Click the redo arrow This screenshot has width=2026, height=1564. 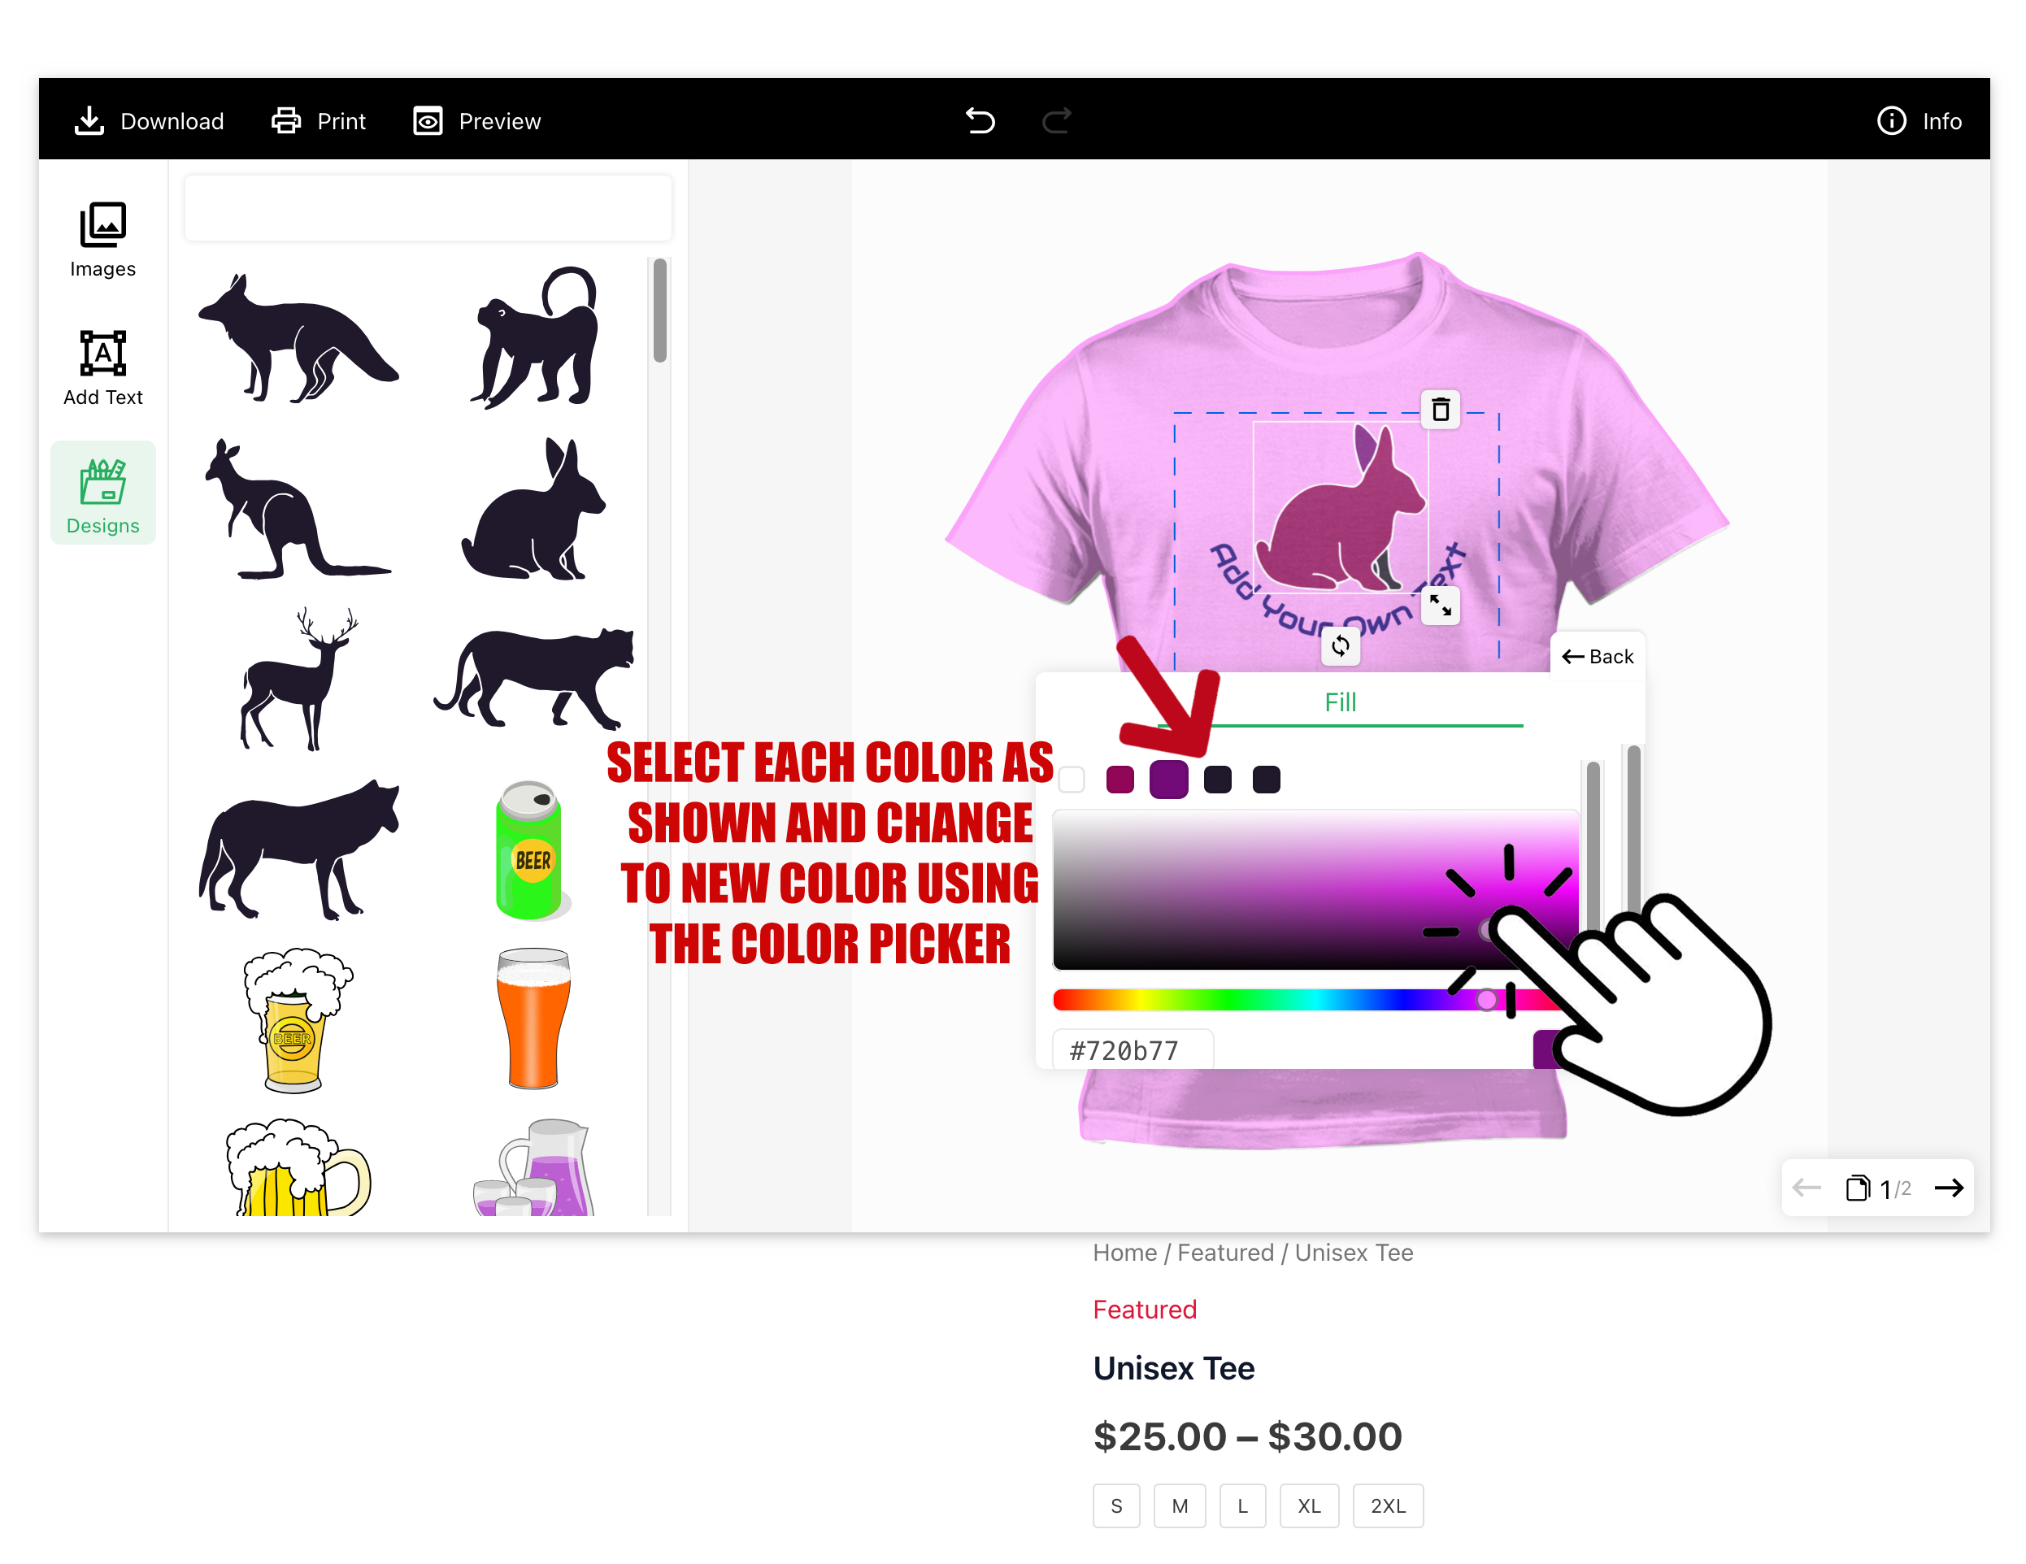point(1057,120)
